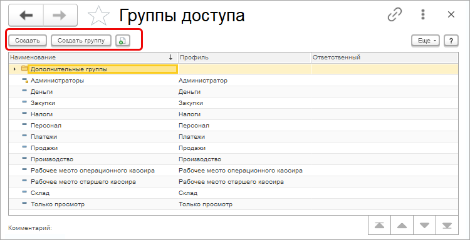470x240 pixels.
Task: Open the three-dots options menu
Action: [423, 14]
